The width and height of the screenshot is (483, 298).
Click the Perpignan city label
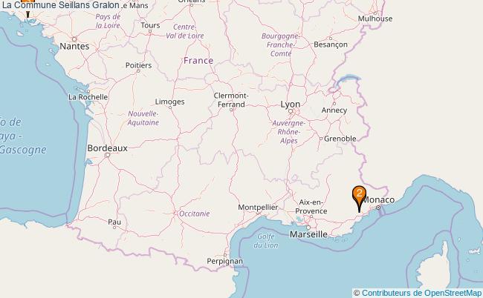225,261
